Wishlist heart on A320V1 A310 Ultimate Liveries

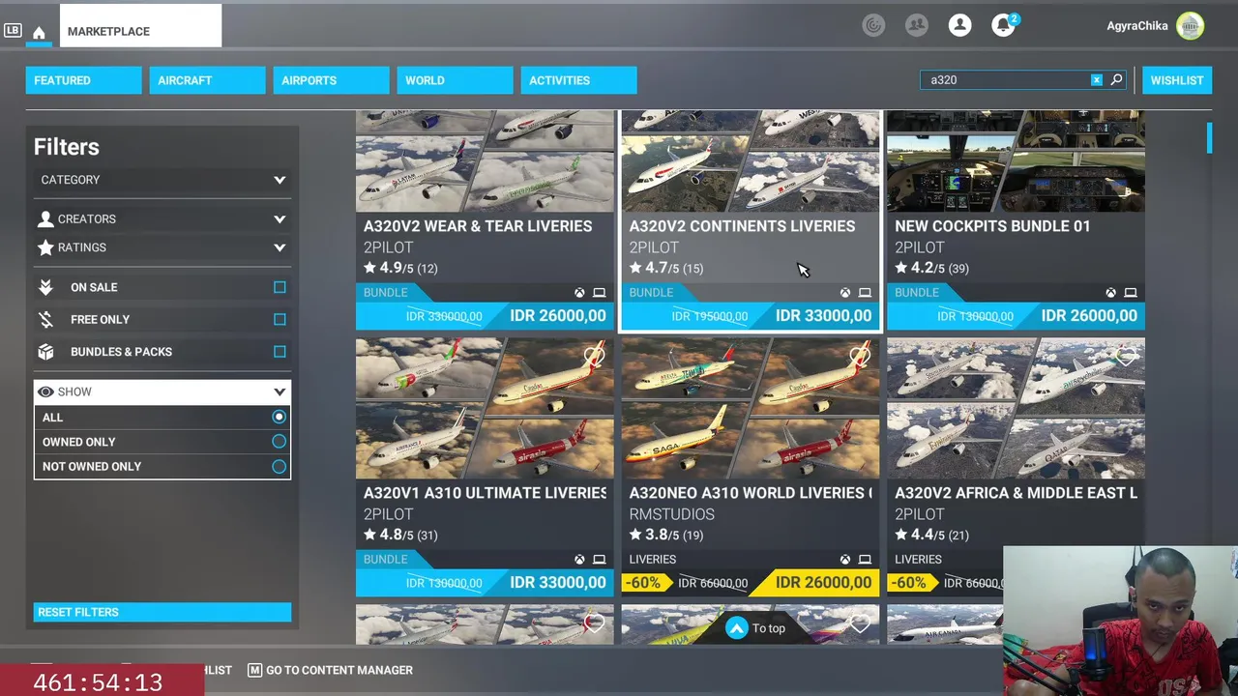coord(594,357)
